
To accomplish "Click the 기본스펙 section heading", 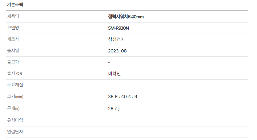I will coord(15,5).
